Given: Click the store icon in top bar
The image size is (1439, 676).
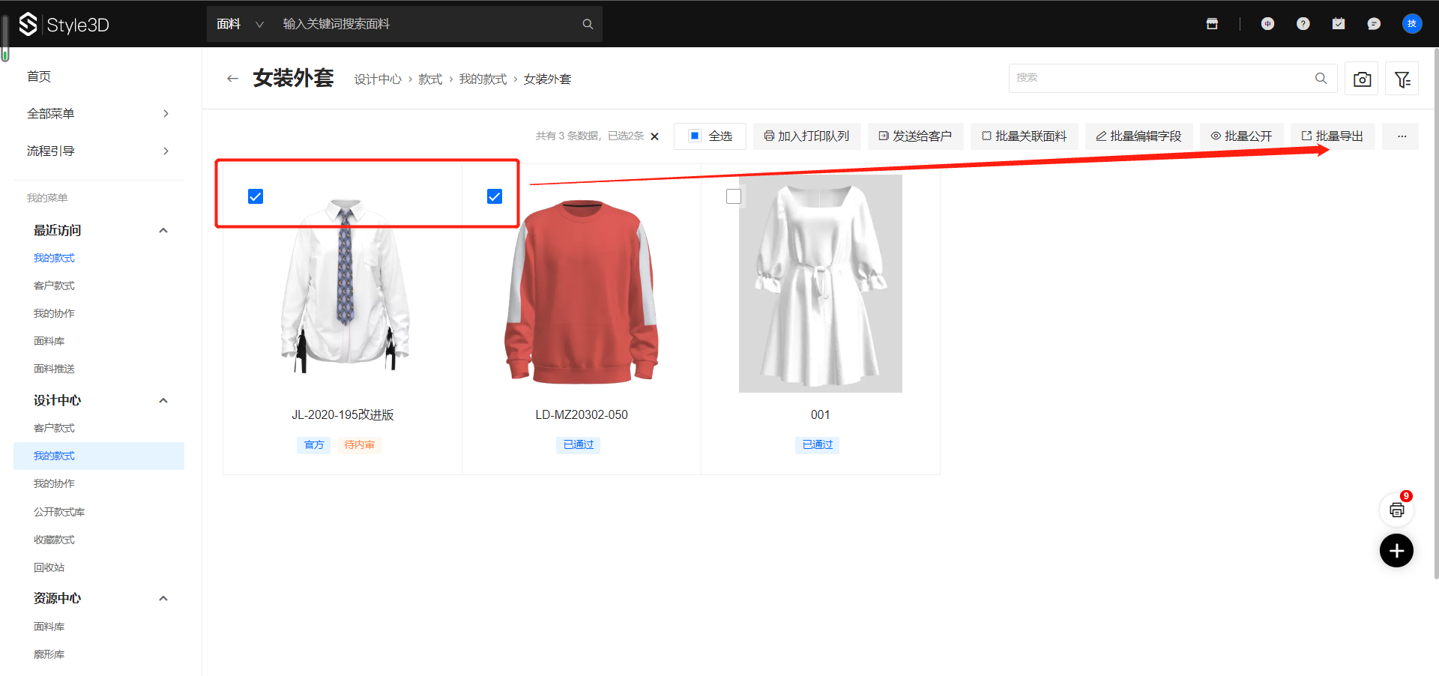Looking at the screenshot, I should click(1212, 24).
